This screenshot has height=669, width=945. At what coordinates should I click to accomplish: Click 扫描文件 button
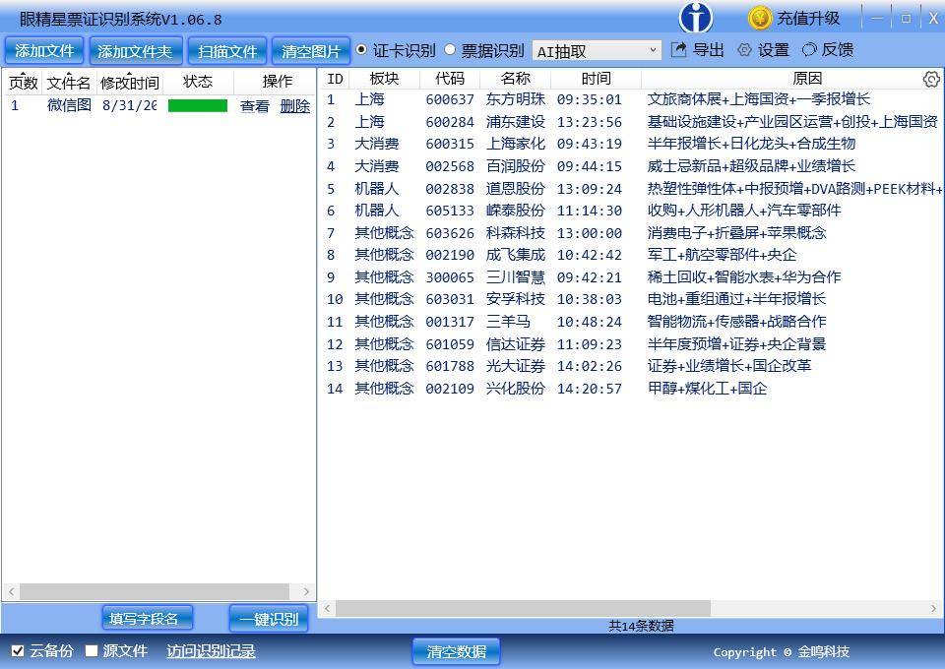point(227,51)
